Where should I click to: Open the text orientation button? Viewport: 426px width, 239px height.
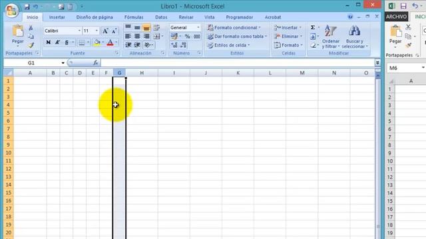point(148,45)
